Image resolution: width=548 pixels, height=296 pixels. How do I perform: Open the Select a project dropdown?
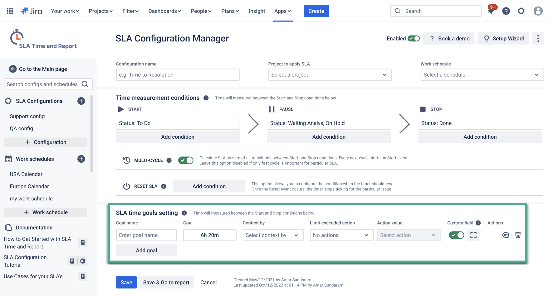[x=330, y=75]
